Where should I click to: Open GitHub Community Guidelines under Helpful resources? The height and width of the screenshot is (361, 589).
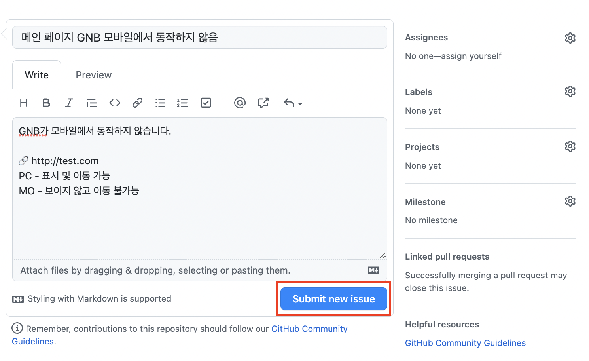pyautogui.click(x=465, y=343)
